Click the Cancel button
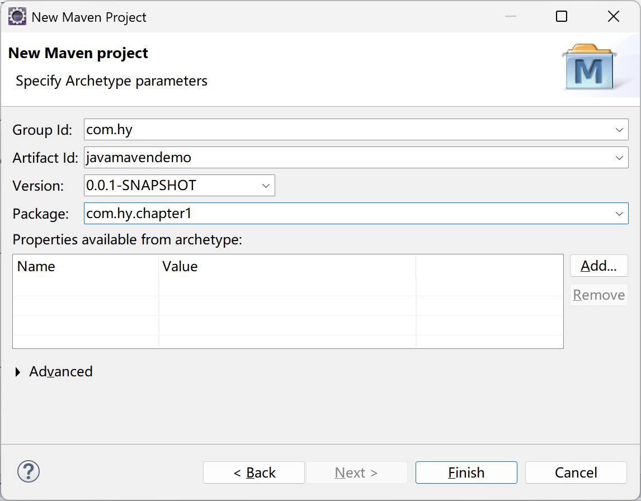 (576, 472)
